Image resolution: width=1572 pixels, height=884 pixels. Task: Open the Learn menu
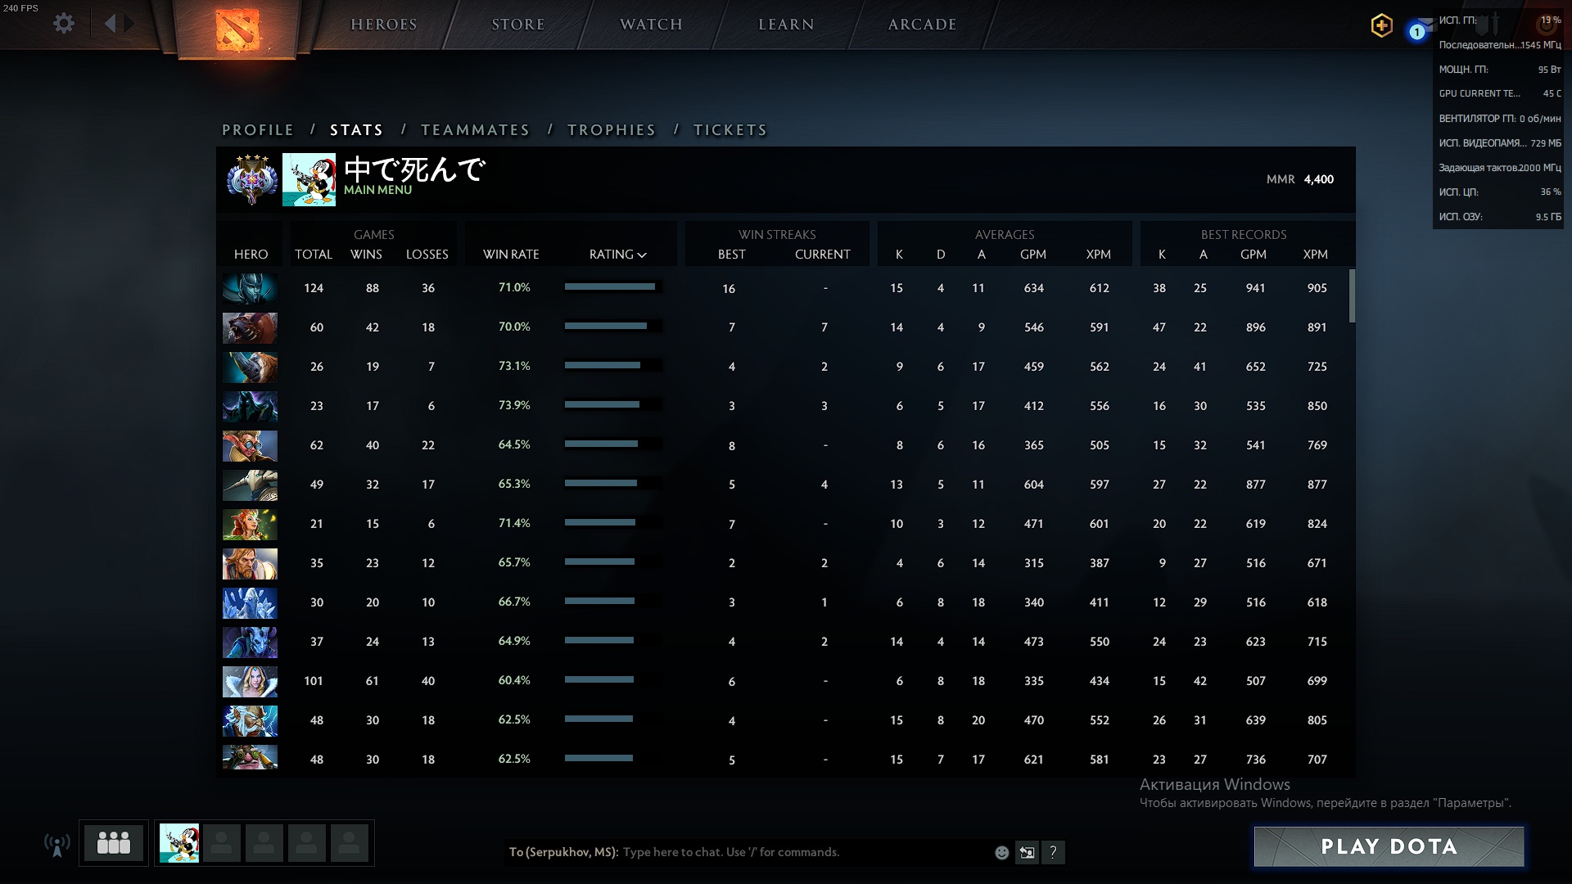[786, 25]
